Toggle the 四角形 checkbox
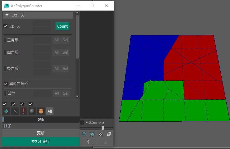The width and height of the screenshot is (230, 149). (x=5, y=52)
